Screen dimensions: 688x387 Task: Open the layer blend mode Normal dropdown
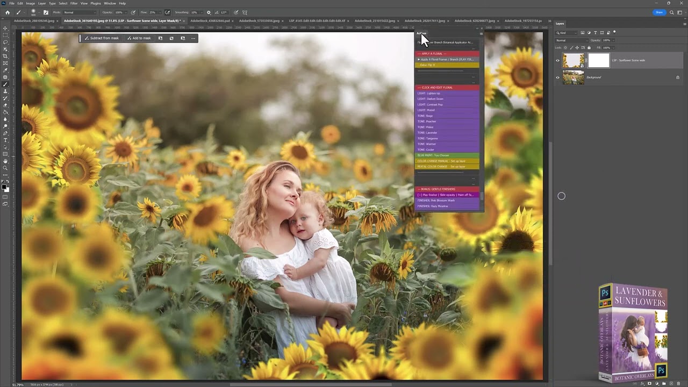[572, 40]
